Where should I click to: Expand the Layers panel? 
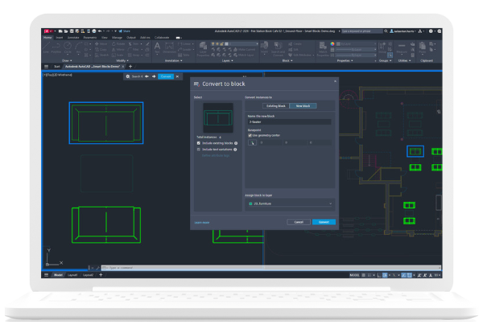(227, 60)
